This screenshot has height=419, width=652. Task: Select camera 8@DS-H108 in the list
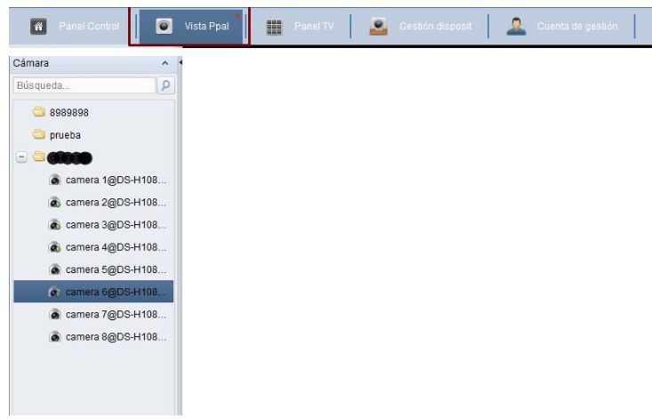(116, 336)
